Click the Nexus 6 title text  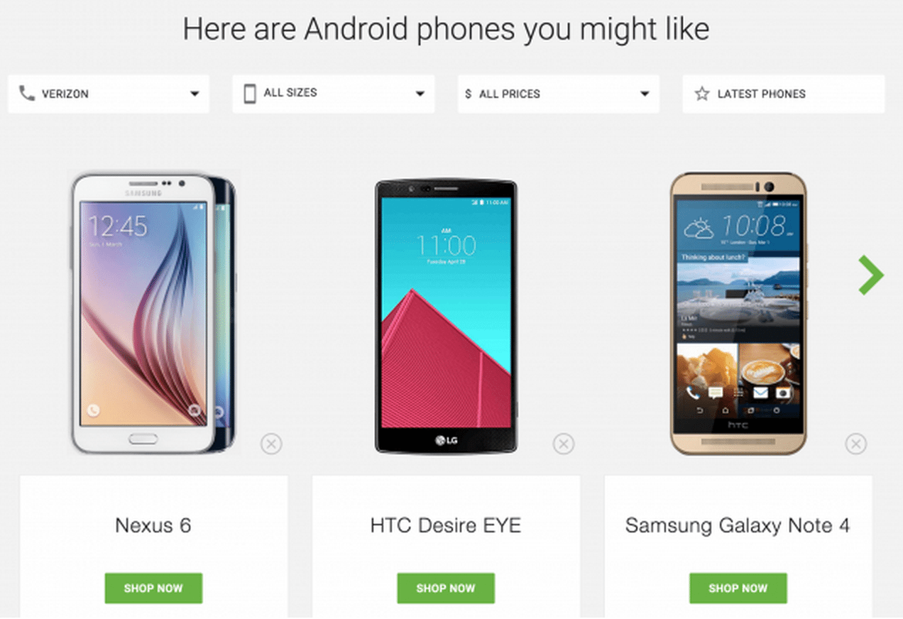point(153,525)
